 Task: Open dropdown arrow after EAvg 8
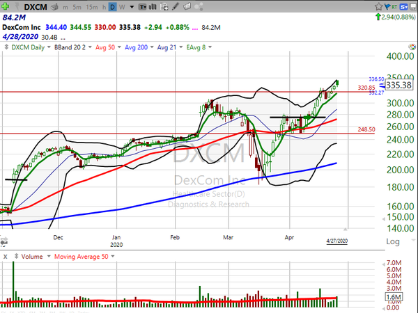click(210, 47)
